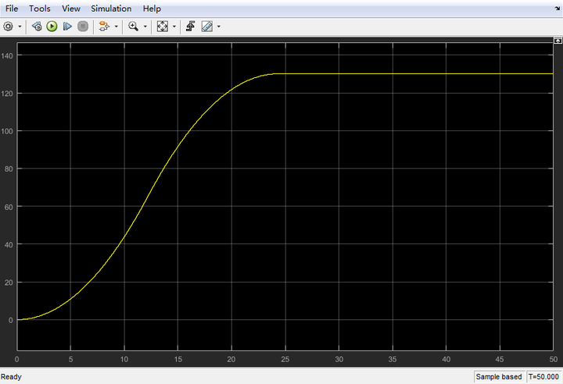The height and width of the screenshot is (384, 563).
Task: Click the T=50.000 time status
Action: pos(543,377)
